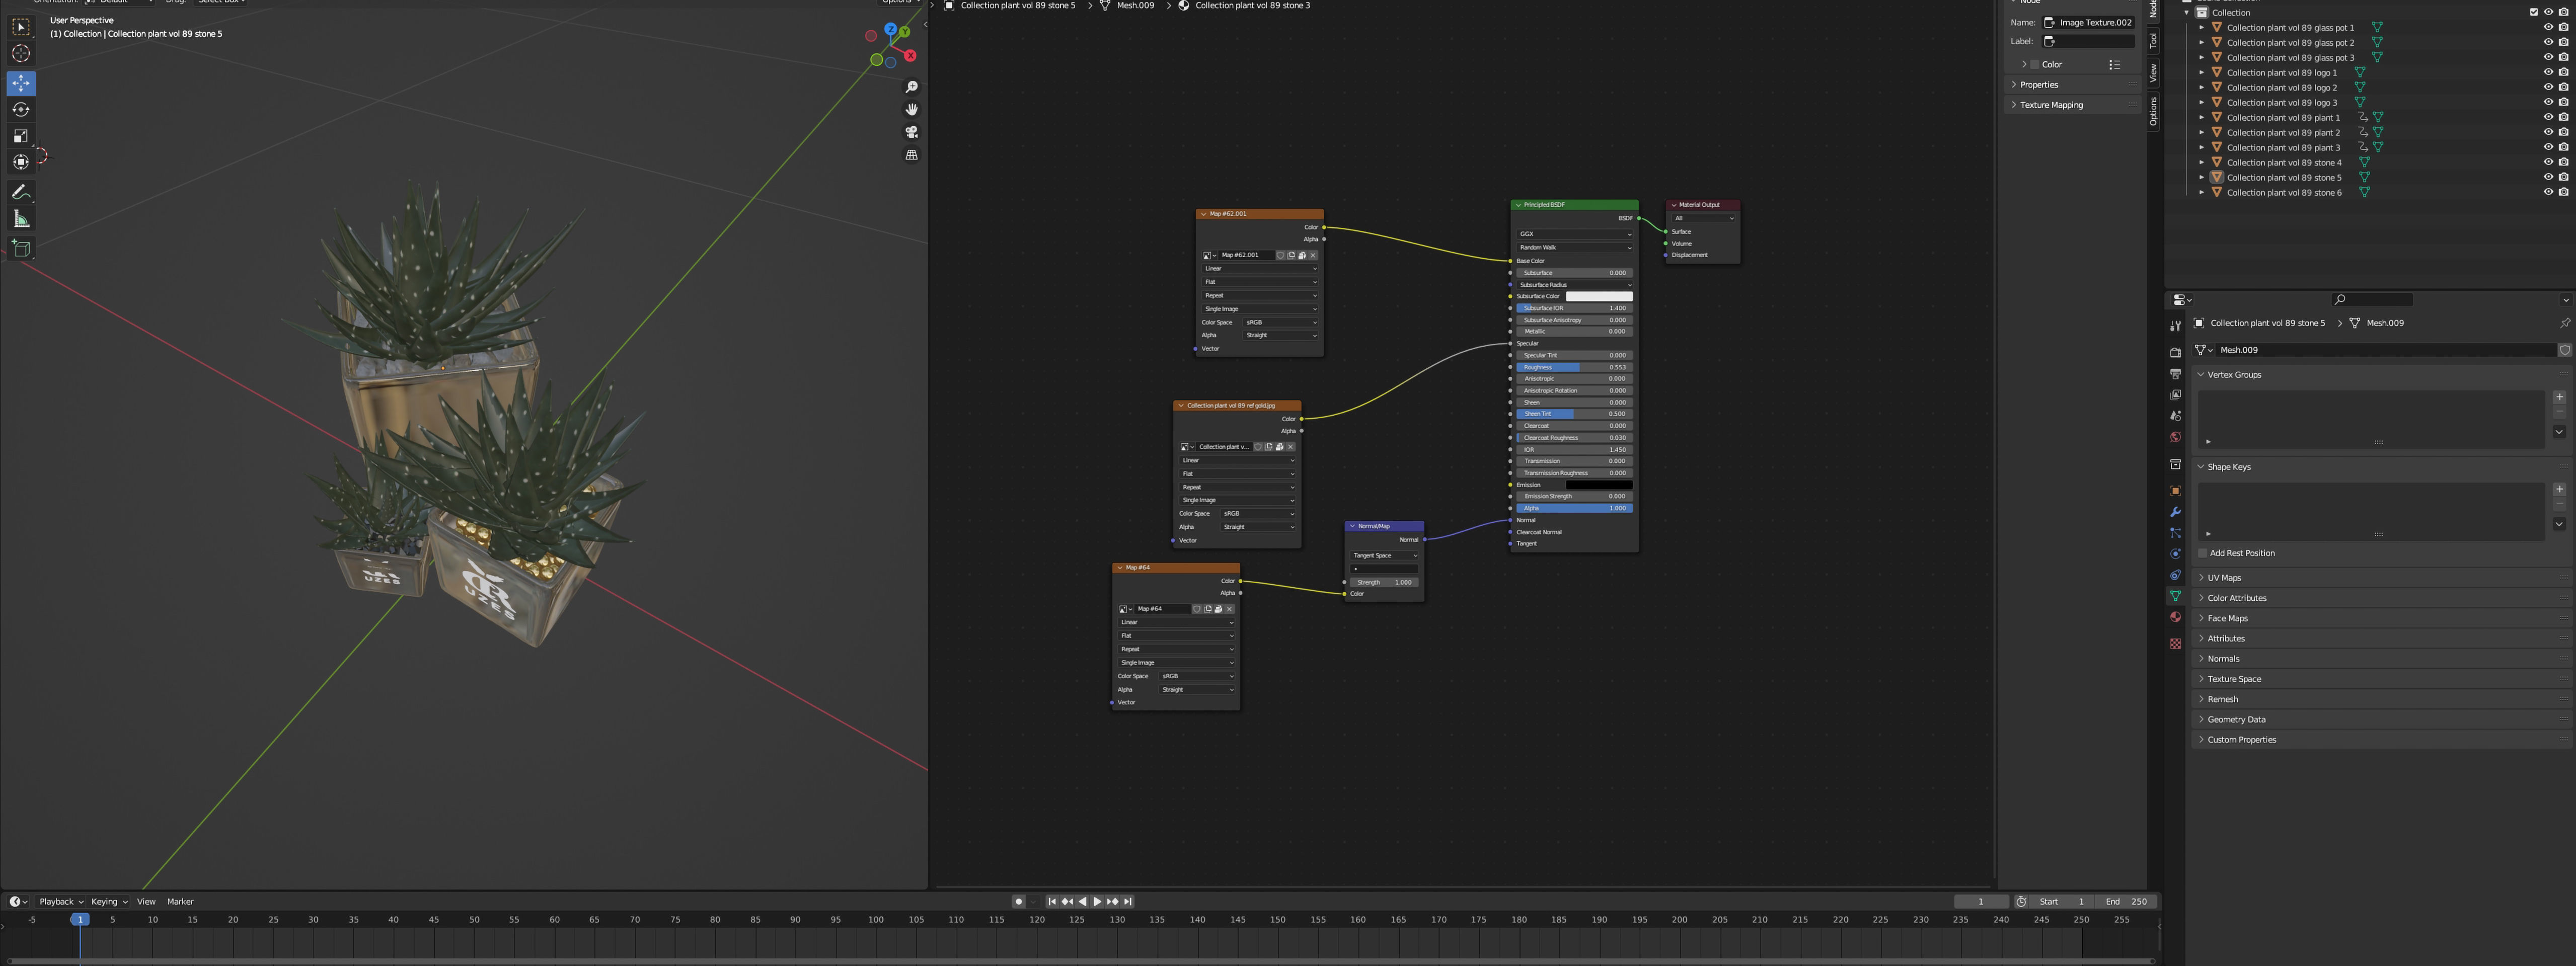2576x966 pixels.
Task: Choose the Add Cube tool
Action: click(21, 247)
